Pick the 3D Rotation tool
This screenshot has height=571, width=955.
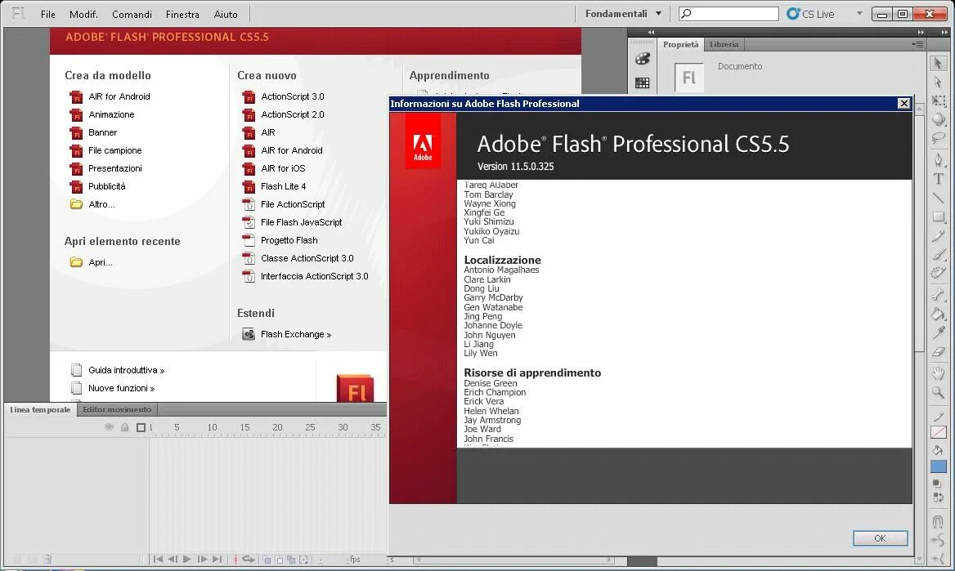(939, 119)
